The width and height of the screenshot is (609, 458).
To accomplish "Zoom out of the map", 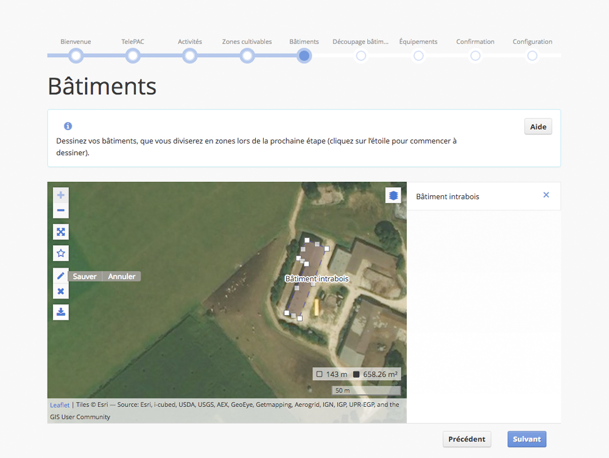I will (x=60, y=210).
